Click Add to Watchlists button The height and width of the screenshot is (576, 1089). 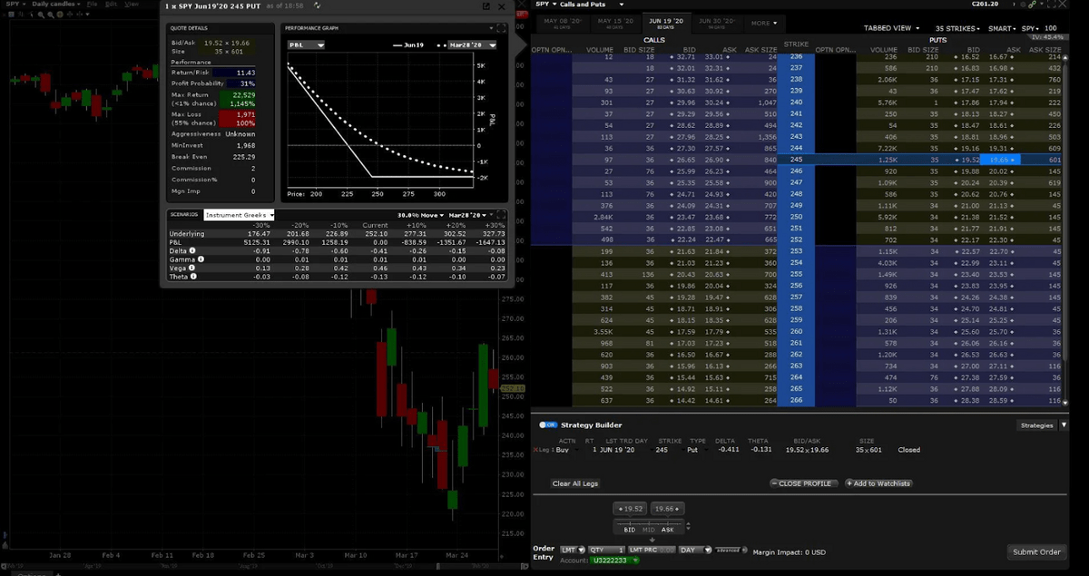point(878,483)
